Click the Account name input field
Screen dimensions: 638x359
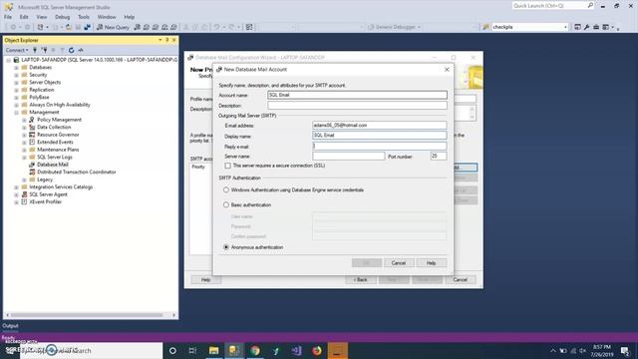point(357,95)
